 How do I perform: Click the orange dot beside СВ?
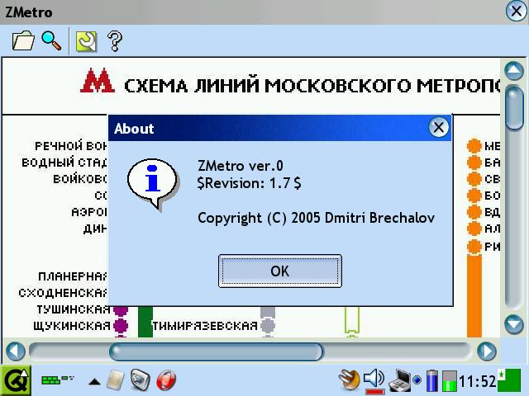[x=474, y=179]
